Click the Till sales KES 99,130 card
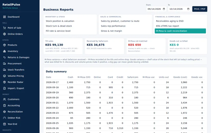The width and height of the screenshot is (211, 133). (63, 46)
